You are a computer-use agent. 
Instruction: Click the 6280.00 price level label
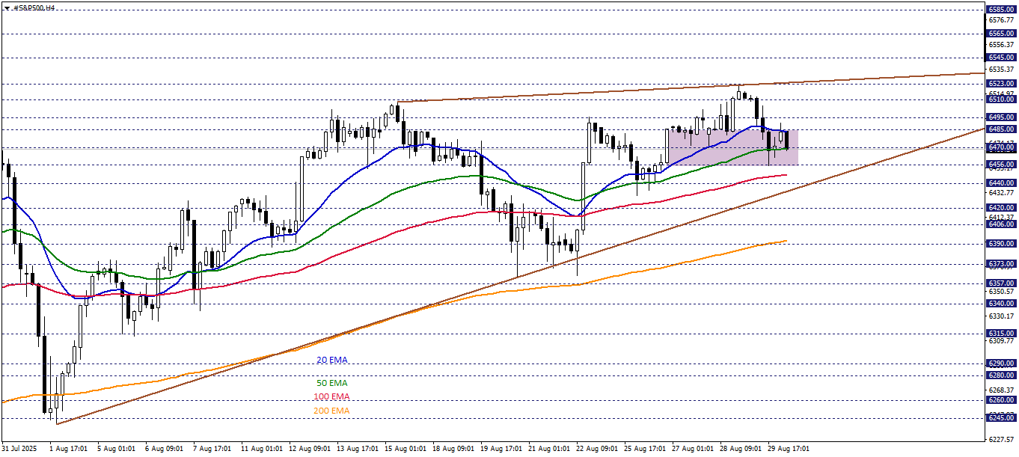point(1001,375)
